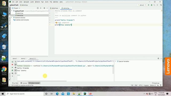Switch to demo1.py editor tab

coord(55,8)
